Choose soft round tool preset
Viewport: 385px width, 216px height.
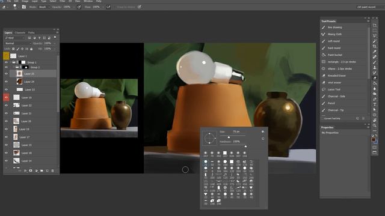(x=343, y=41)
